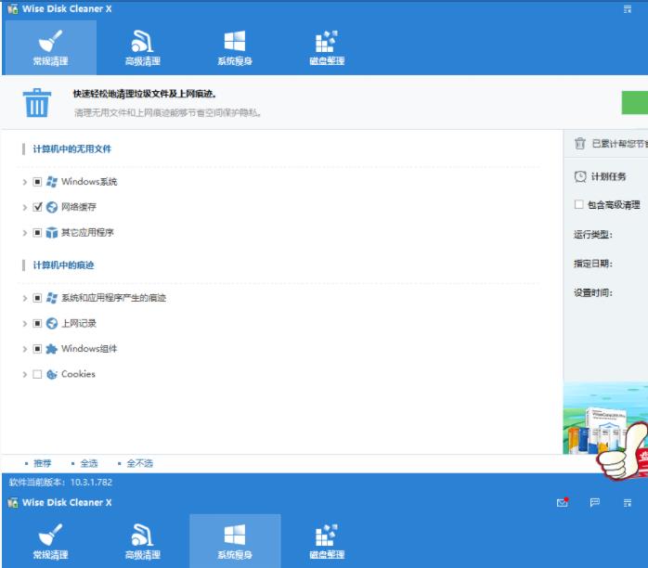Image resolution: width=648 pixels, height=568 pixels.
Task: Click the 推荐 selection link
Action: tap(42, 463)
